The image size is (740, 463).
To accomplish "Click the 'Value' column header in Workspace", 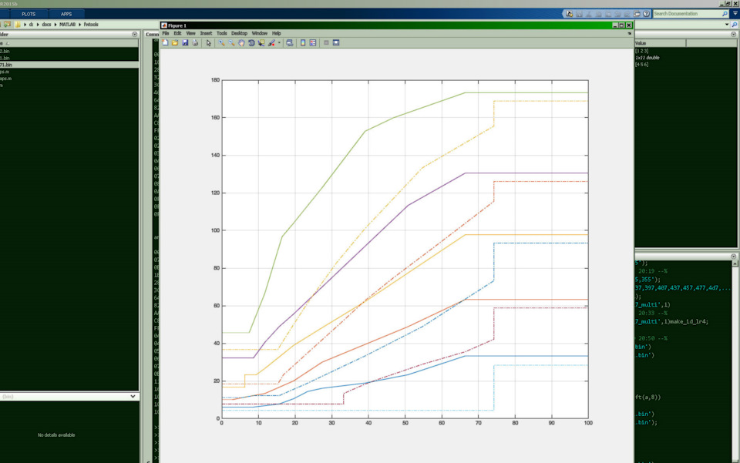I will coord(660,43).
